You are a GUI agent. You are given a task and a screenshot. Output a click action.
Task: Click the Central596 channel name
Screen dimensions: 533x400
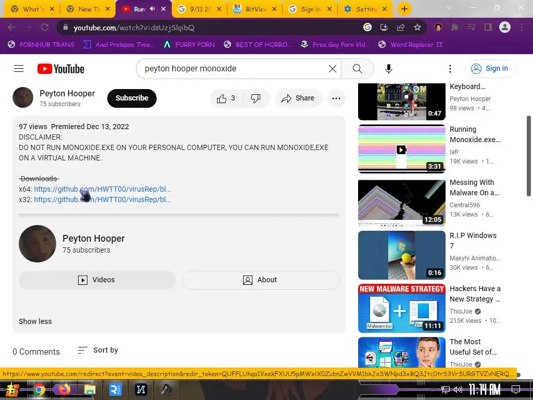coord(465,205)
